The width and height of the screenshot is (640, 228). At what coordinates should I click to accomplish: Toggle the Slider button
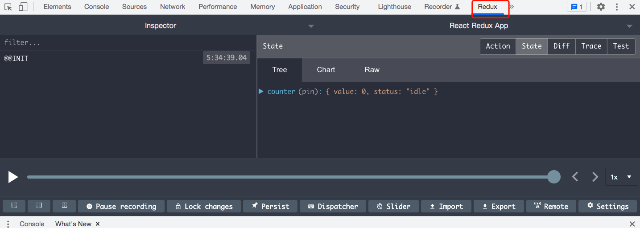(x=393, y=206)
